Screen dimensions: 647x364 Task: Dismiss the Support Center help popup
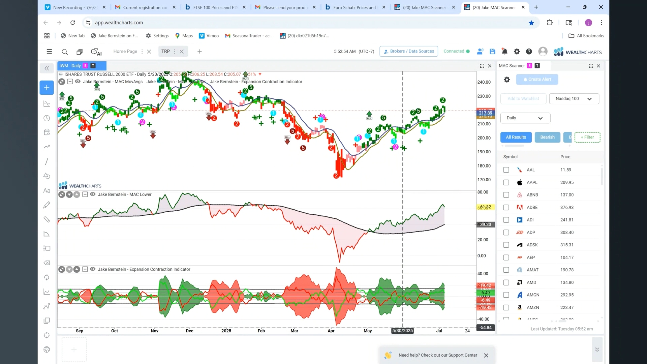coord(486,356)
